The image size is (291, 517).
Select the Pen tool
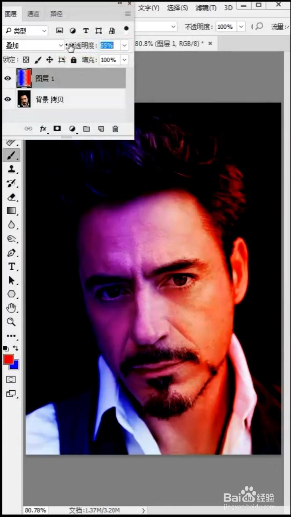pos(11,253)
